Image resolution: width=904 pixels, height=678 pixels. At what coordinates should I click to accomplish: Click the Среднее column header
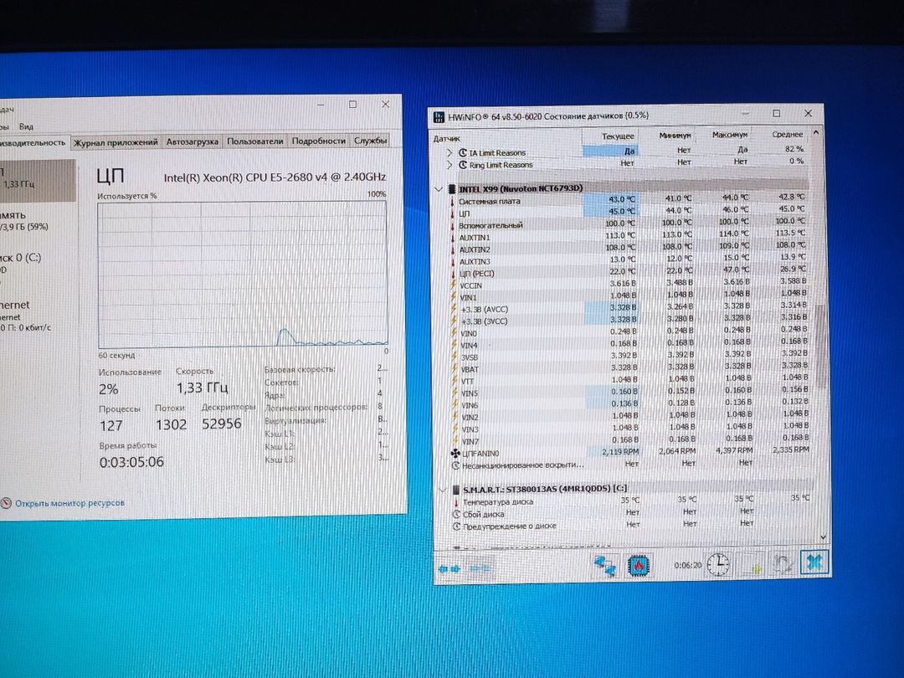pyautogui.click(x=787, y=134)
